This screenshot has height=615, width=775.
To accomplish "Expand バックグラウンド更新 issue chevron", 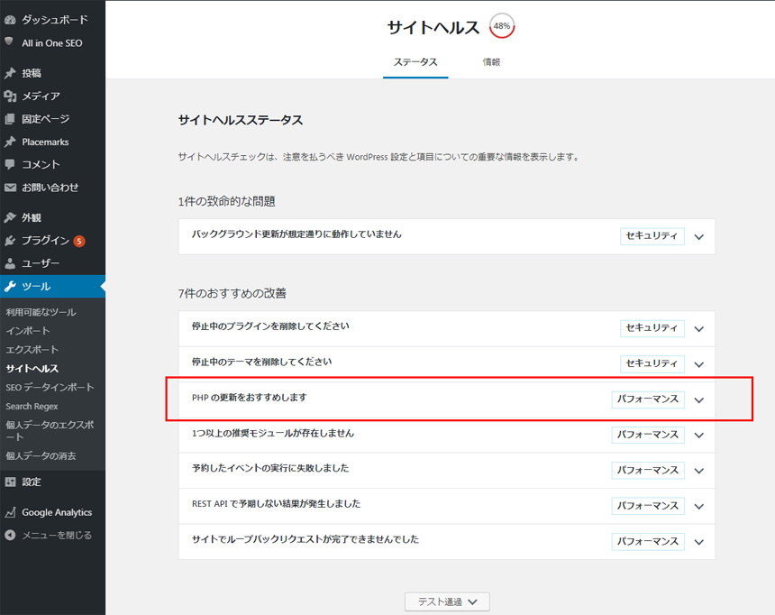I will pos(699,237).
